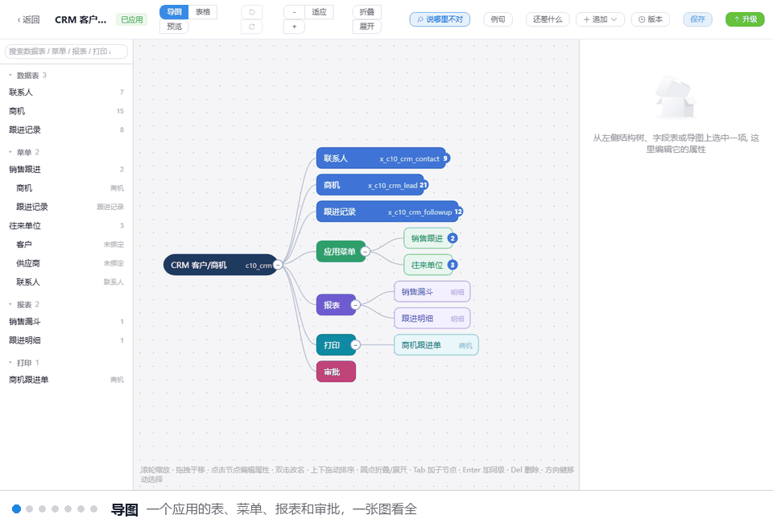Select the CRM 客户/商机 root map node
773x527 pixels.
220,265
